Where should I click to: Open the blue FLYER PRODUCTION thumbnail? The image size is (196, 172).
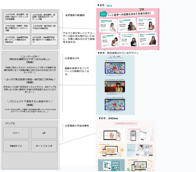point(111,165)
